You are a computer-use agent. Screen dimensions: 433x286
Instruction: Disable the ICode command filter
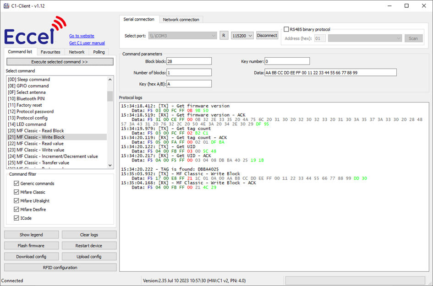(x=17, y=218)
